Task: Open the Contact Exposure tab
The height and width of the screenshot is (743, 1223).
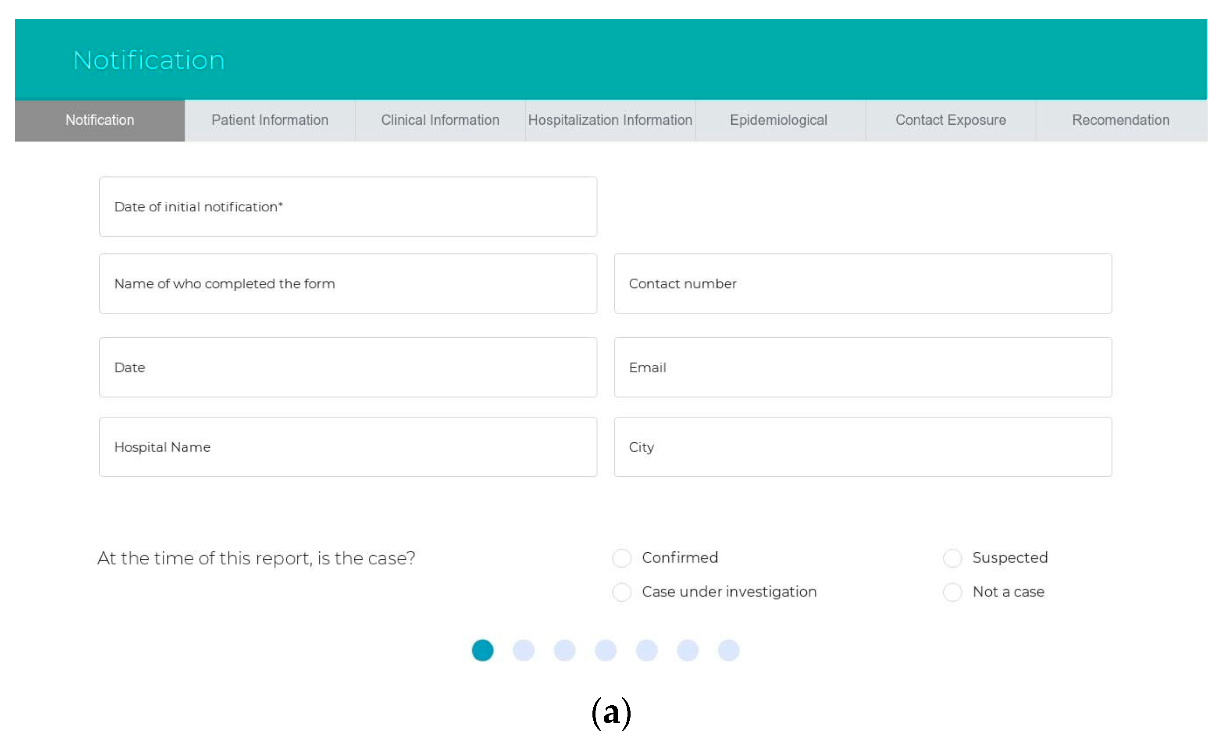Action: click(x=950, y=120)
